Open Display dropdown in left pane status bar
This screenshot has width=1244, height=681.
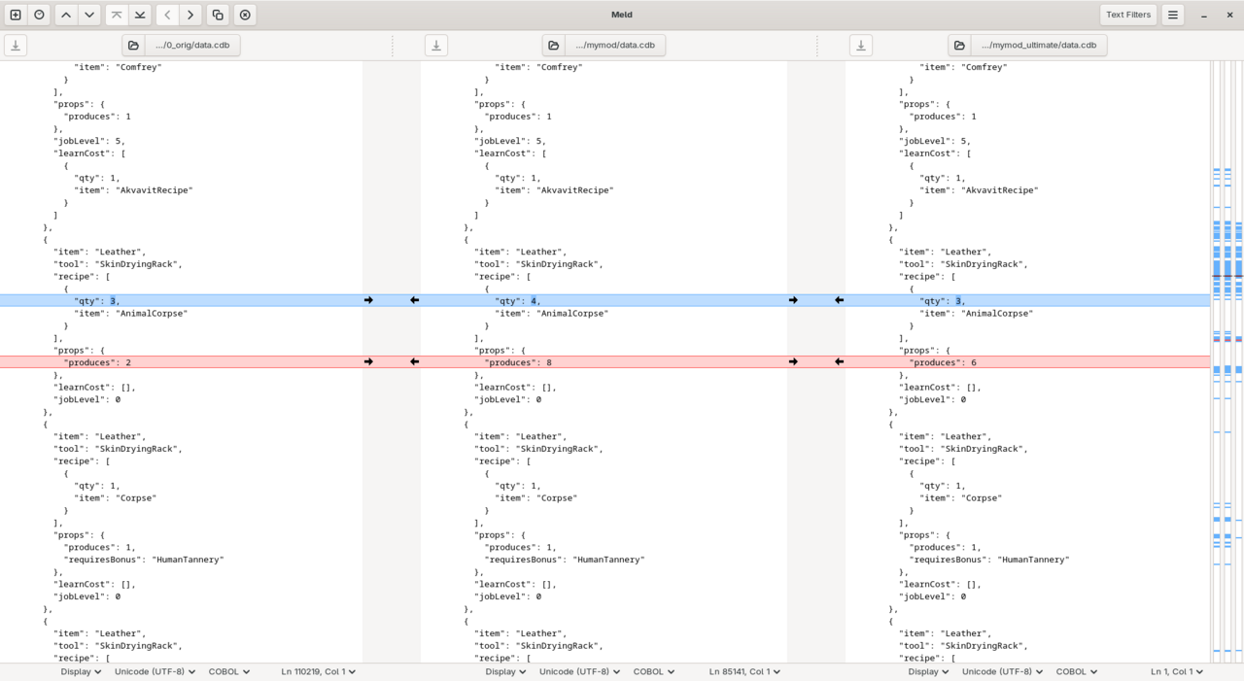click(x=81, y=671)
